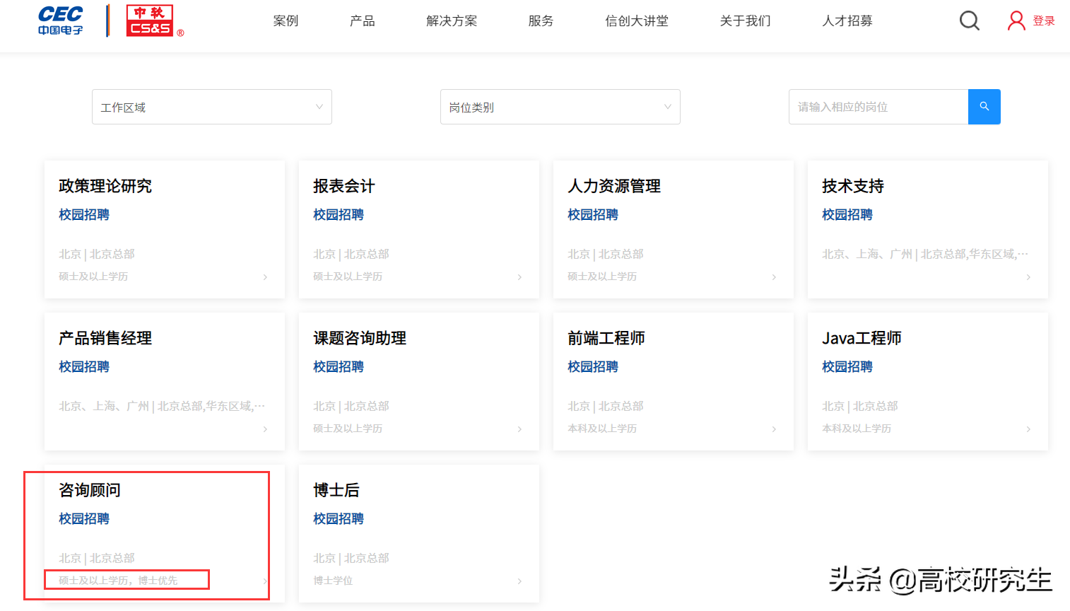Open the site search magnifier icon
The height and width of the screenshot is (611, 1070).
969,21
